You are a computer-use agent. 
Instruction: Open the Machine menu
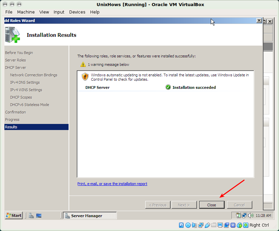point(26,12)
